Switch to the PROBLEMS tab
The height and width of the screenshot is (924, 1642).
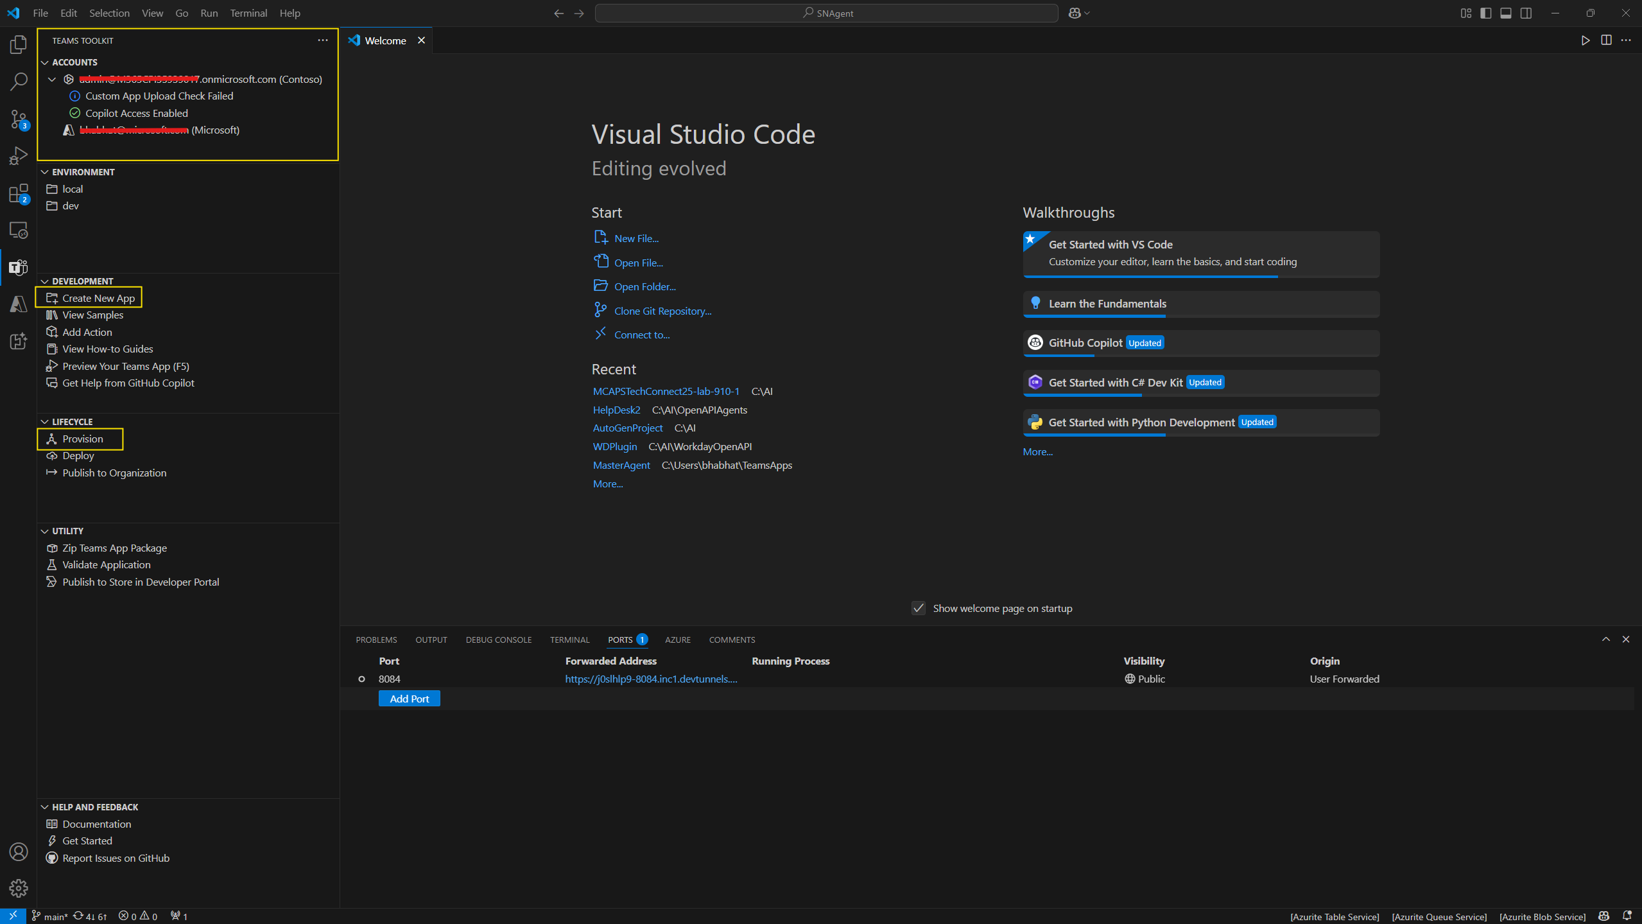point(376,640)
